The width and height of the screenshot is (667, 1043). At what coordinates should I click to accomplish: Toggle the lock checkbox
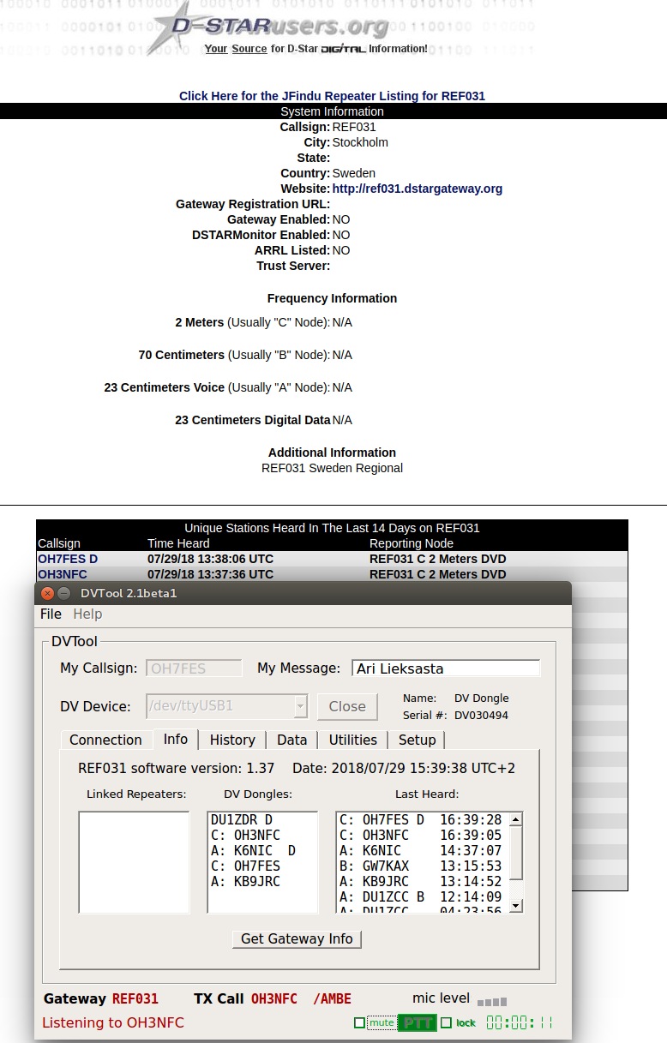(x=446, y=1022)
